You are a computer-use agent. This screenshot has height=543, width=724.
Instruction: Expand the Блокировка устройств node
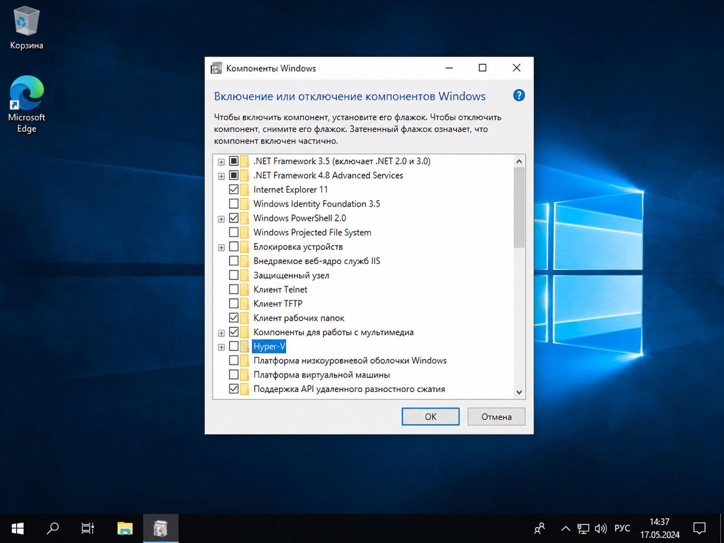(x=221, y=247)
